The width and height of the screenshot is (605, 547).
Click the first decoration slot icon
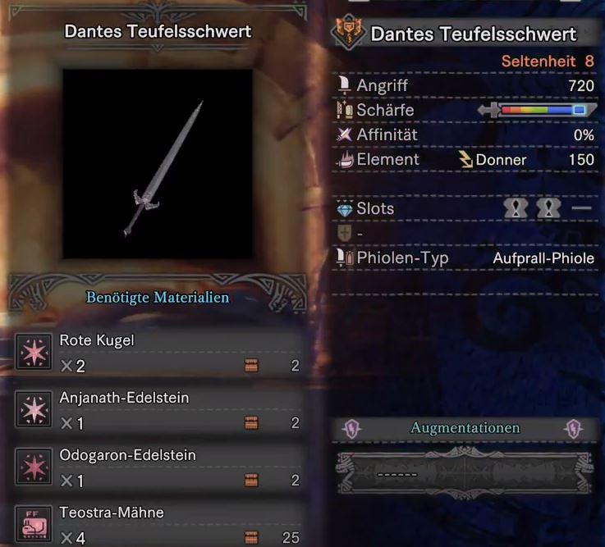tap(516, 208)
